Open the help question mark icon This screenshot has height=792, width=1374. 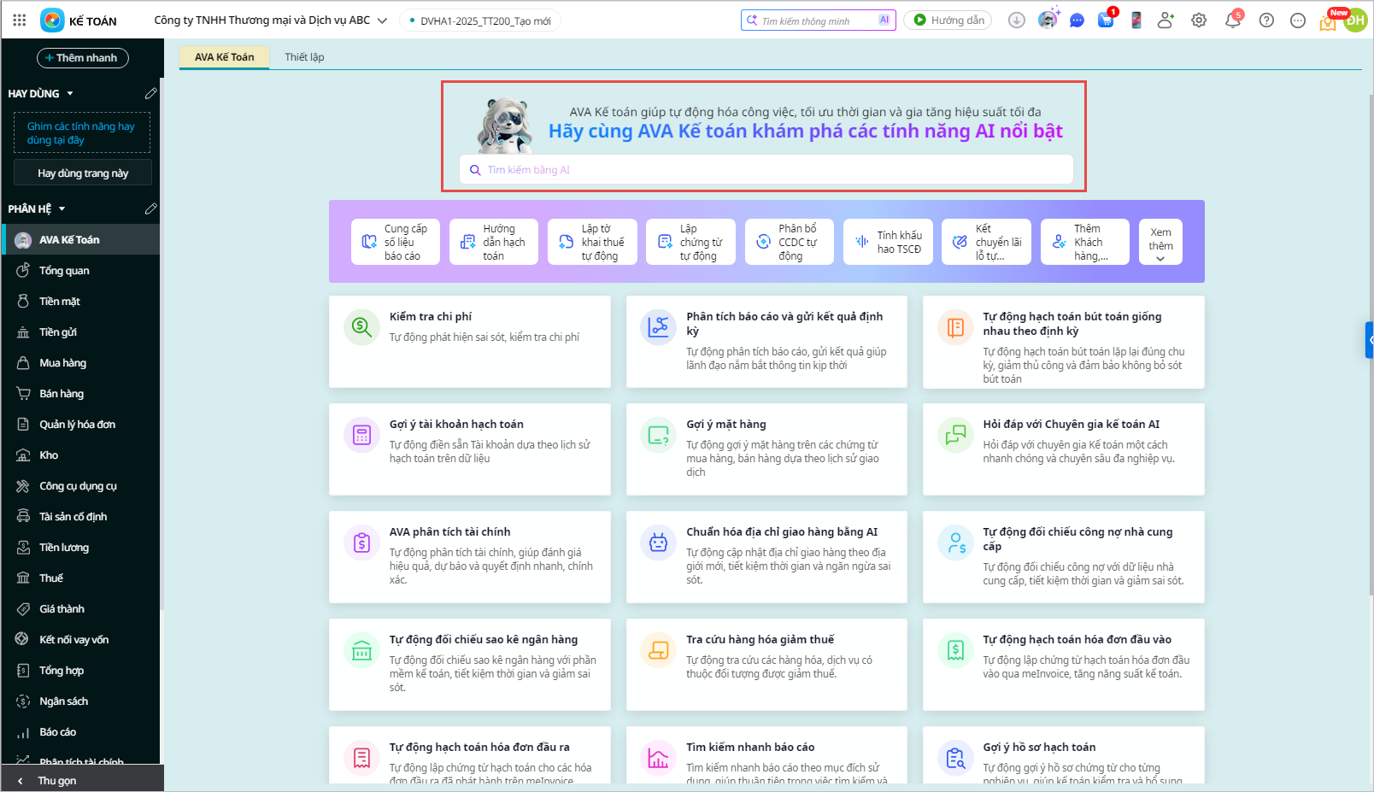pyautogui.click(x=1266, y=21)
